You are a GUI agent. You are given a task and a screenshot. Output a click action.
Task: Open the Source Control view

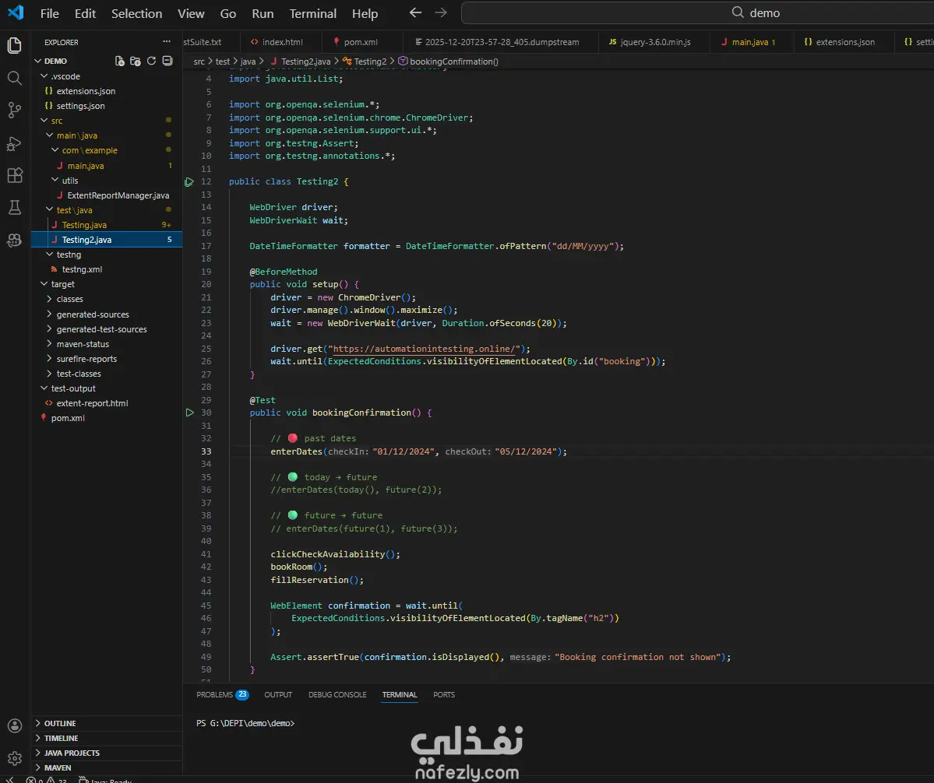(14, 111)
